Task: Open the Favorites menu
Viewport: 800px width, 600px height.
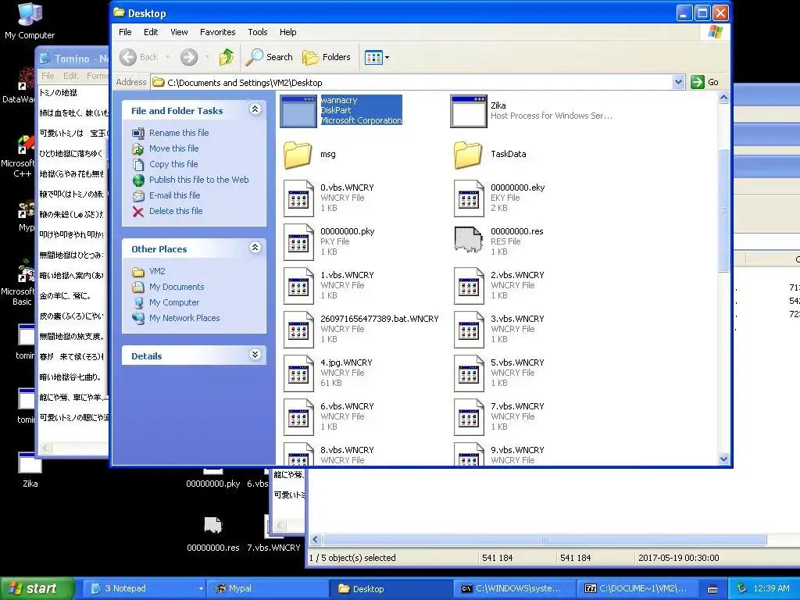Action: [x=218, y=32]
